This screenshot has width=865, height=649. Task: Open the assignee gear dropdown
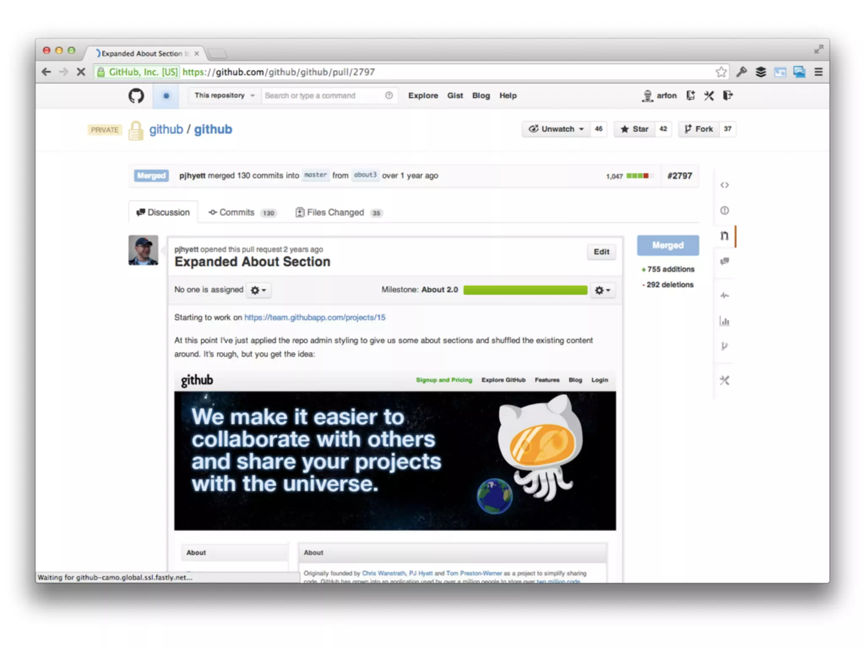click(258, 290)
